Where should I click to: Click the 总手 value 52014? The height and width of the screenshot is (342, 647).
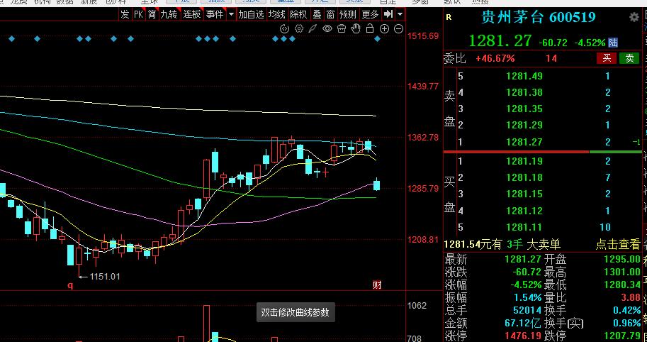click(527, 310)
